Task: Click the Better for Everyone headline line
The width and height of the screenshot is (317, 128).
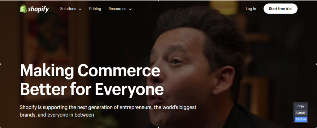Action: (x=92, y=89)
